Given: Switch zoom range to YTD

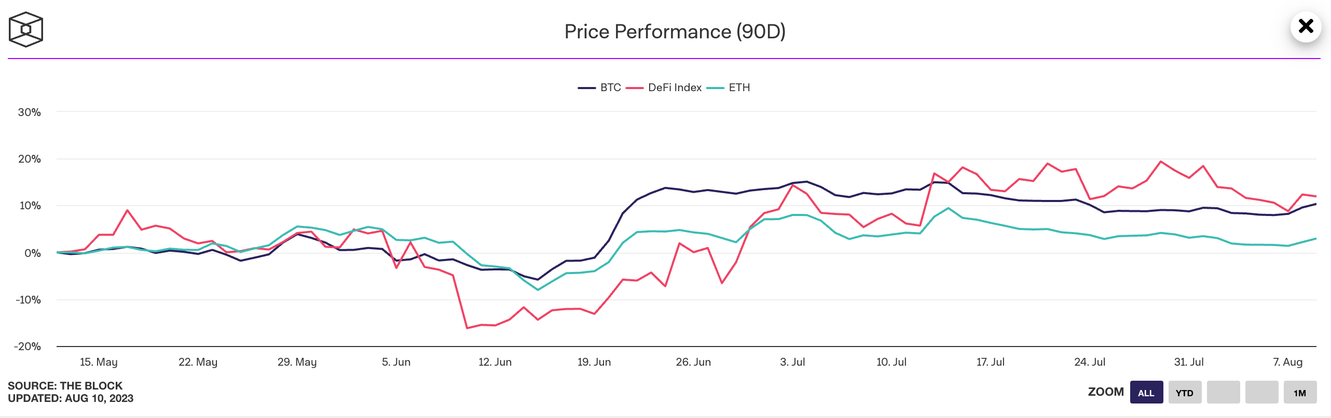Looking at the screenshot, I should (x=1184, y=393).
